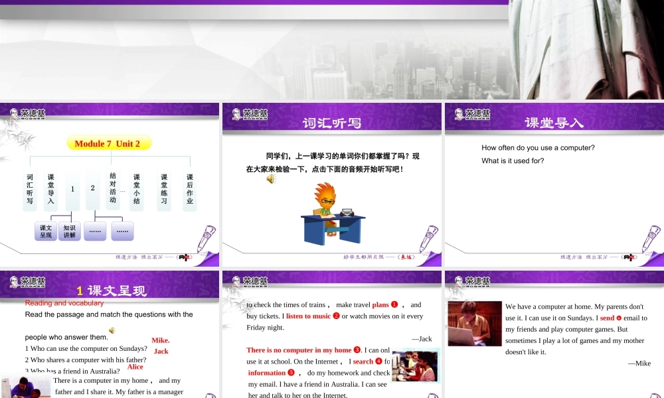Select the 词汇听写 box in the outline
Viewport: 664px width, 398px height.
[30, 190]
